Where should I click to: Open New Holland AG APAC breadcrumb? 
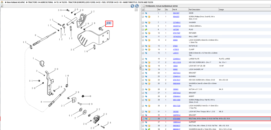16,2
